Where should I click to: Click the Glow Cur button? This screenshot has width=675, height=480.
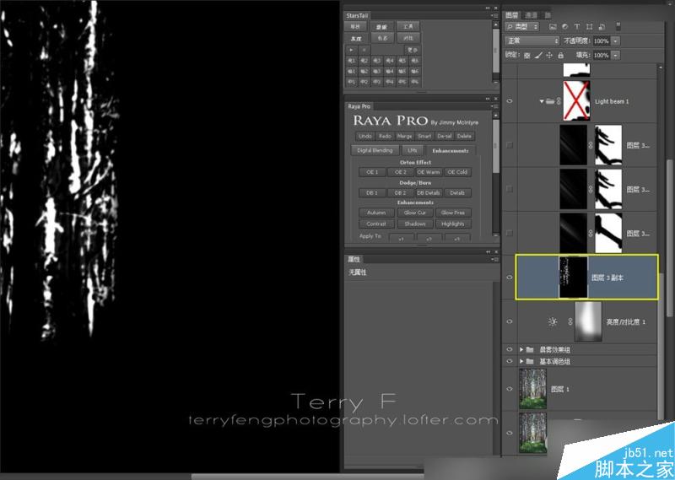pyautogui.click(x=414, y=213)
